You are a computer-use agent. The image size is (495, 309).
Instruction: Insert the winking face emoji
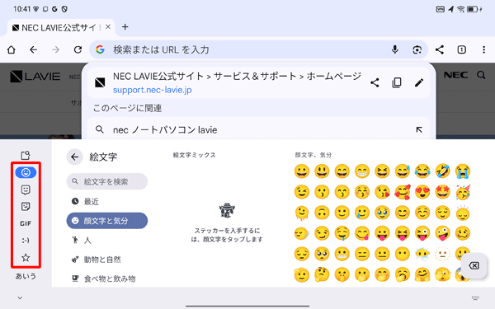pyautogui.click(x=302, y=192)
